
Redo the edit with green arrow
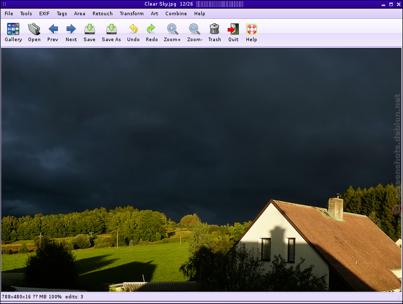tap(151, 29)
